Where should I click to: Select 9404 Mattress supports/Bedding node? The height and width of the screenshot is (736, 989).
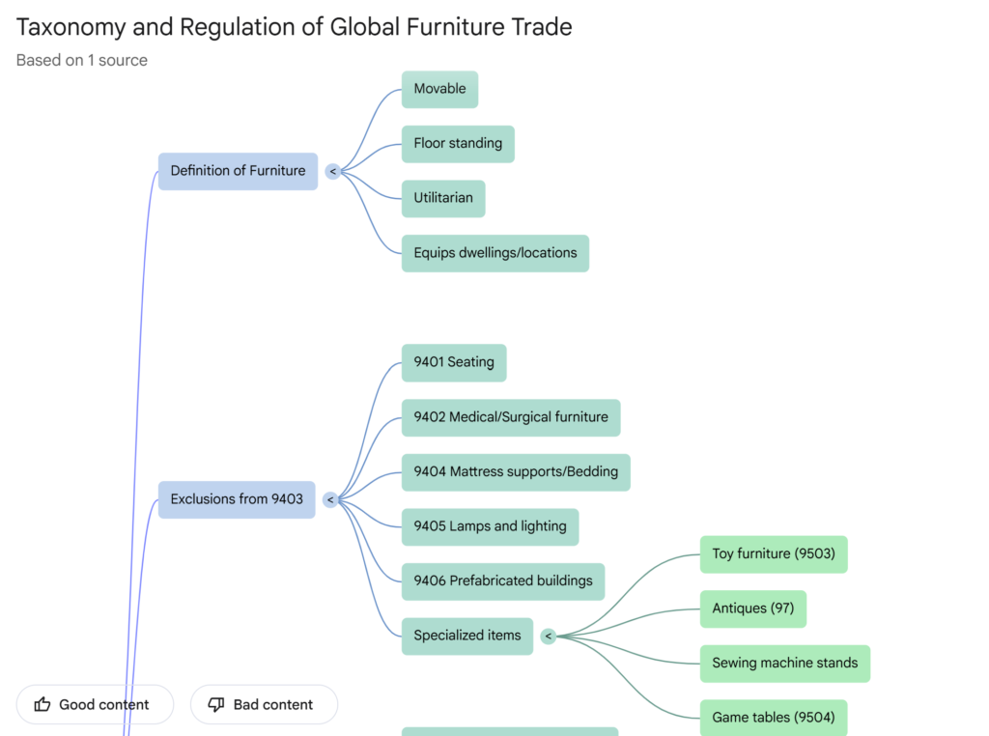pos(516,472)
